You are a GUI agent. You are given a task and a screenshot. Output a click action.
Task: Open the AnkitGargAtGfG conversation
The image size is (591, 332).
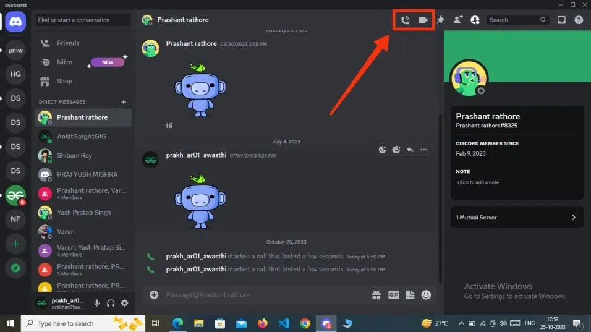[x=83, y=137]
